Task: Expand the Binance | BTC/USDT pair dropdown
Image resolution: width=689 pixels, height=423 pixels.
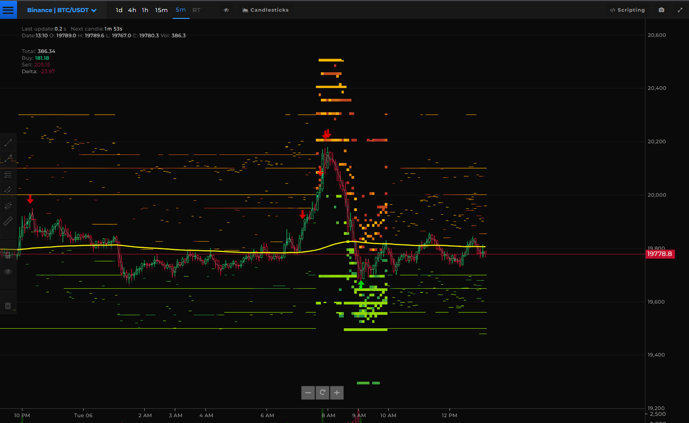Action: click(61, 10)
